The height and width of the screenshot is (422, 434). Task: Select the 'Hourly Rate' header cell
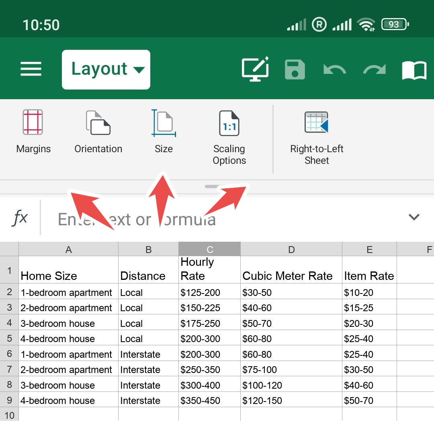[209, 270]
